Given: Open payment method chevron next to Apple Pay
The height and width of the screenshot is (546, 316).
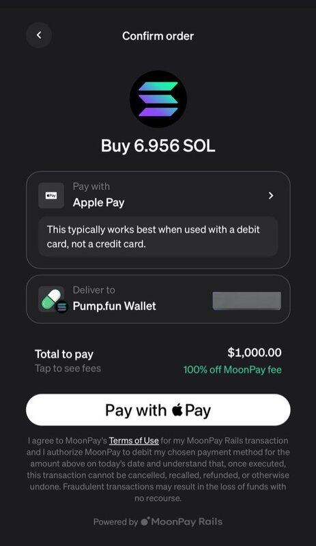Looking at the screenshot, I should point(271,196).
